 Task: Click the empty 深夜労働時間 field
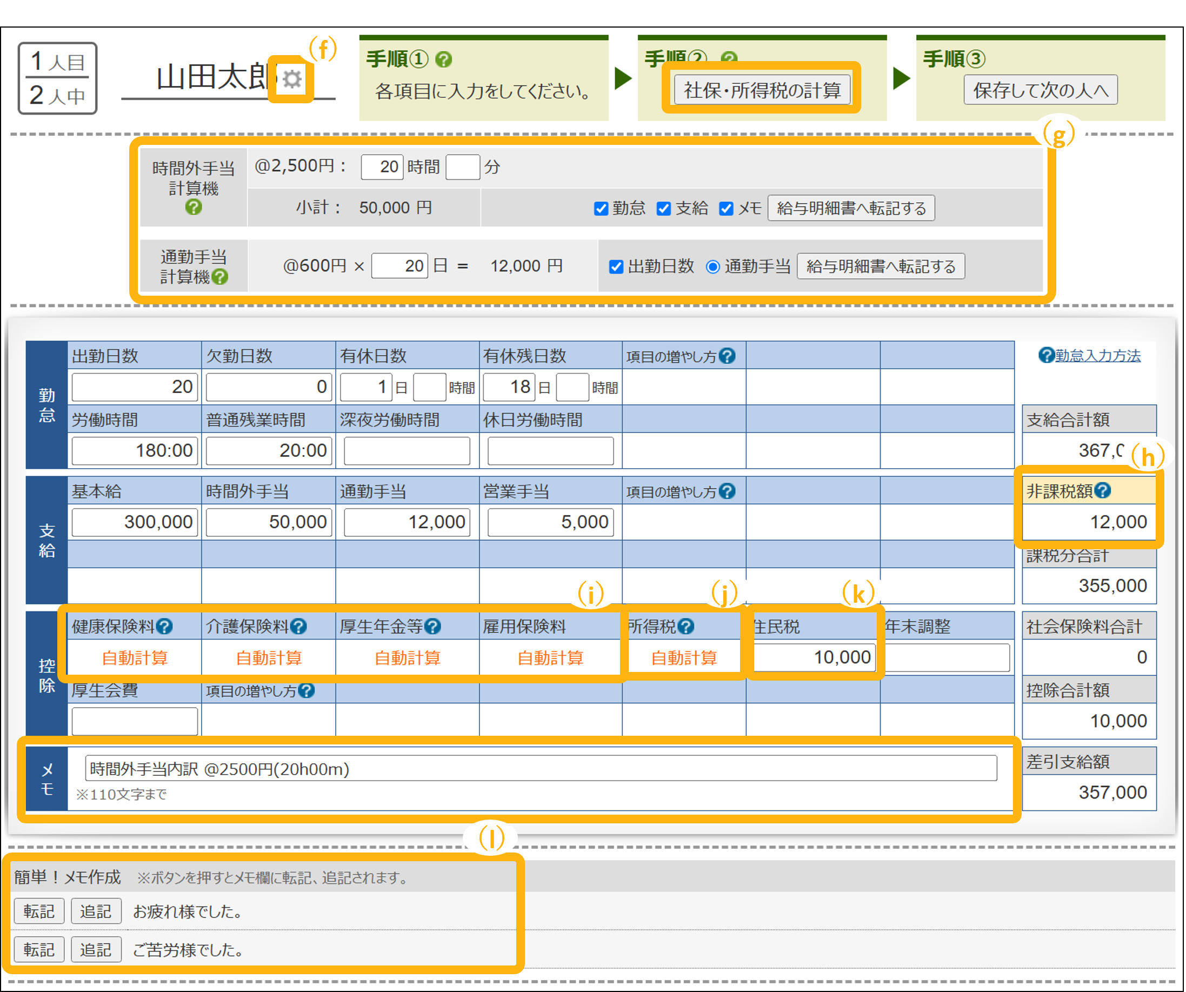click(407, 450)
